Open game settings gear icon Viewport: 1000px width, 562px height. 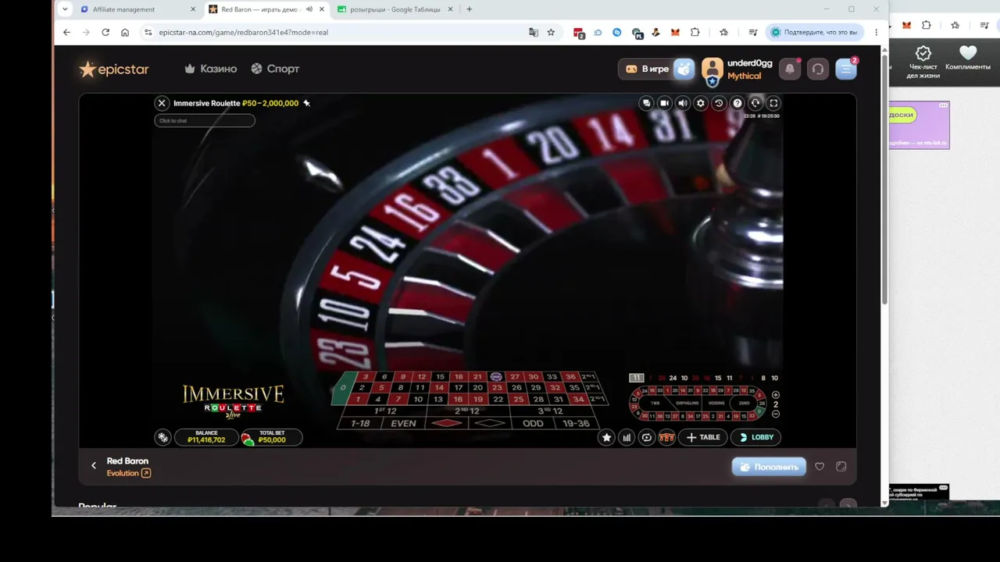point(701,103)
